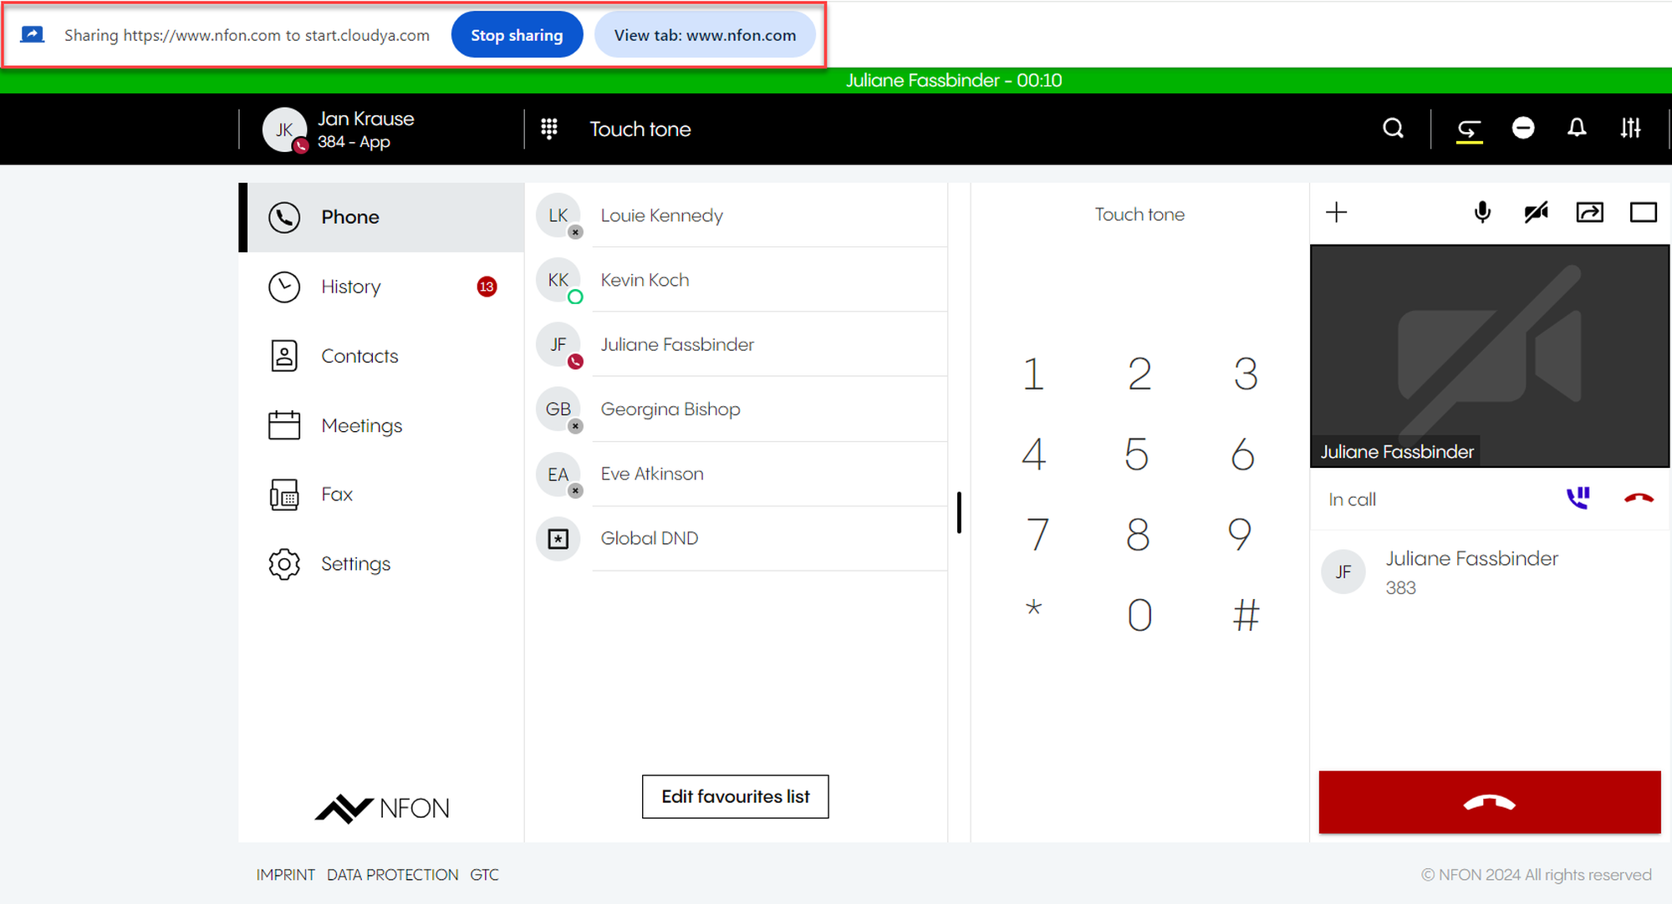The width and height of the screenshot is (1672, 904).
Task: Open the notifications bell
Action: coord(1577,129)
